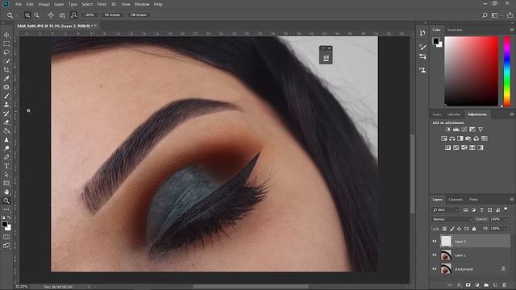This screenshot has width=516, height=290.
Task: Switch to the Paths tab
Action: (473, 200)
